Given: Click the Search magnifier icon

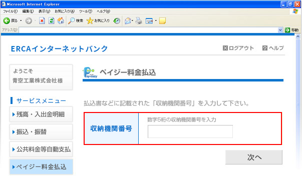Looking at the screenshot, I should [x=72, y=20].
